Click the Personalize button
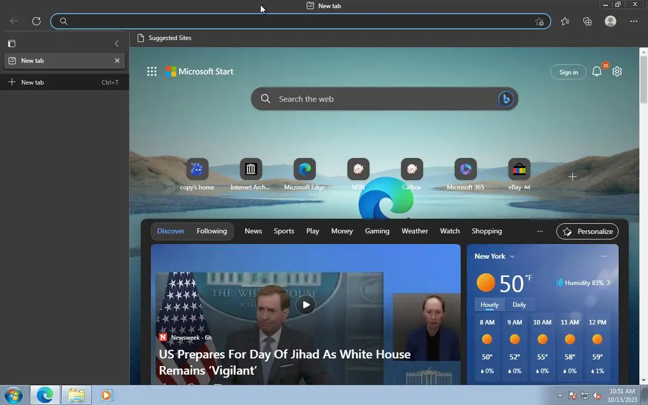Screen dimensions: 648x405 point(587,231)
